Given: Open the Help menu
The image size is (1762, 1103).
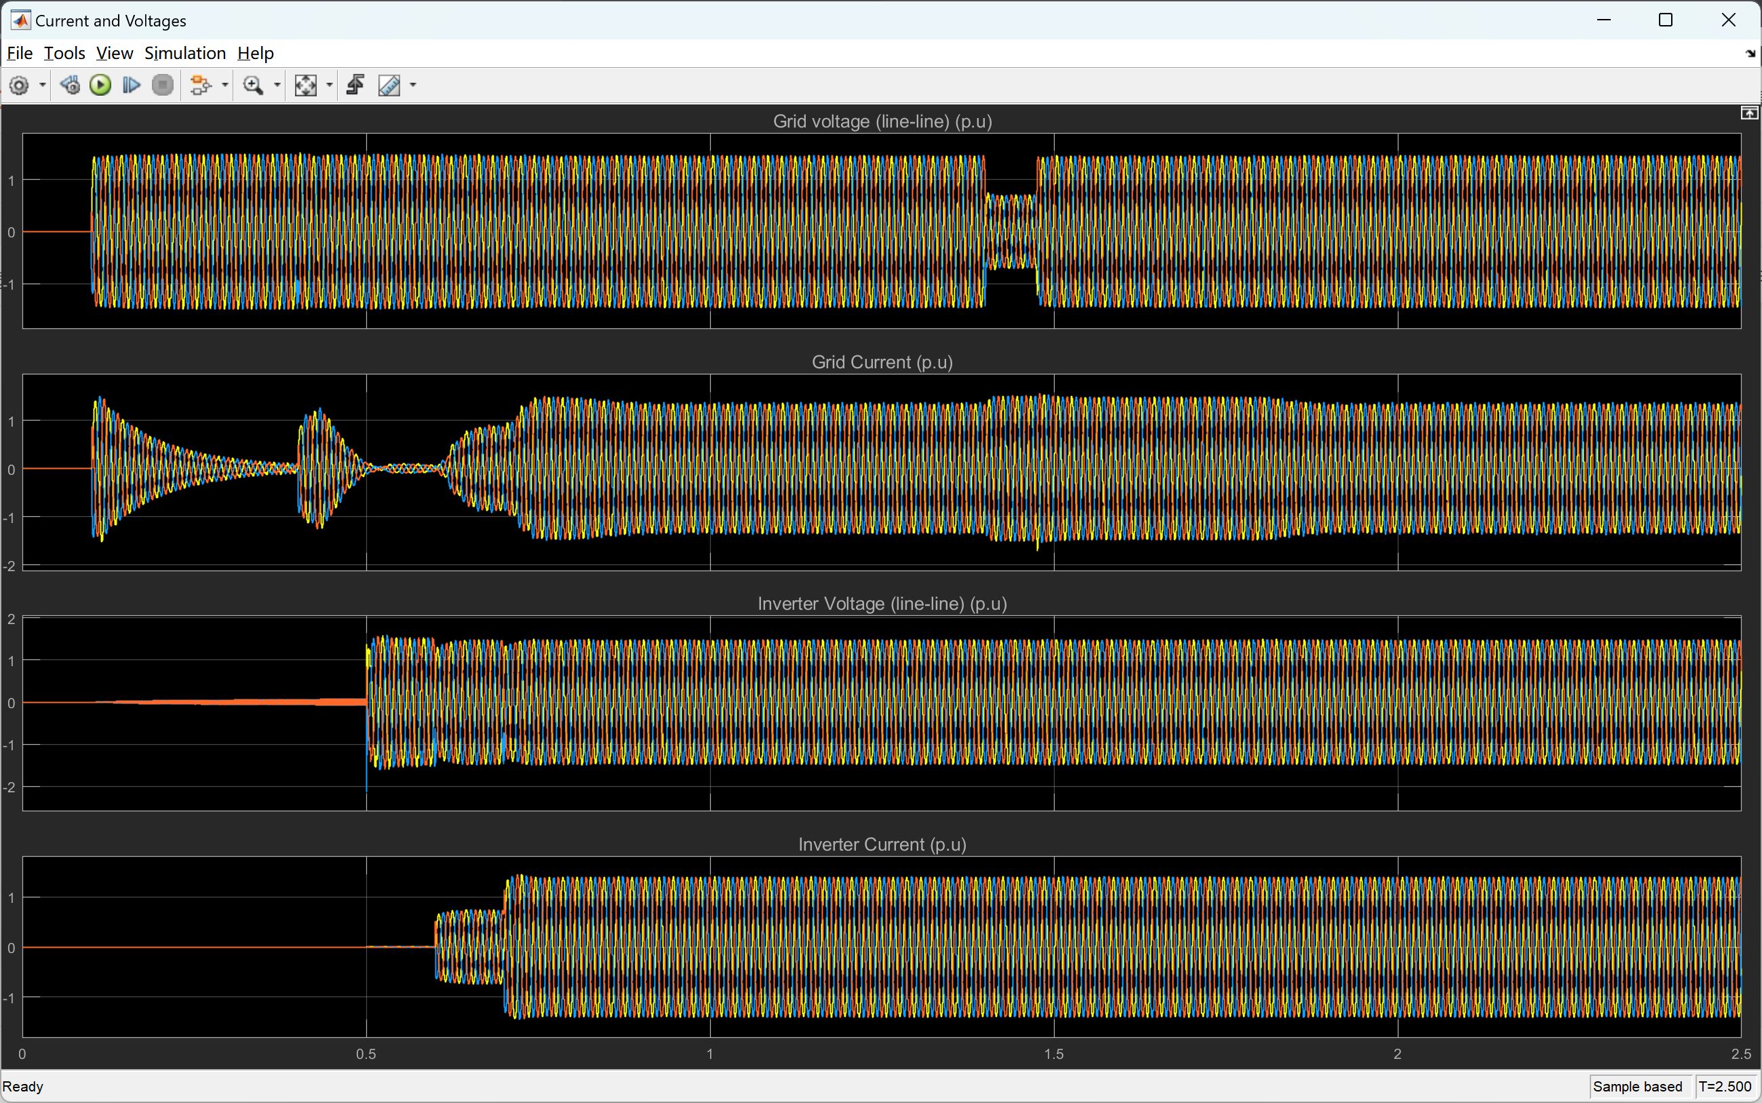Looking at the screenshot, I should (x=255, y=54).
